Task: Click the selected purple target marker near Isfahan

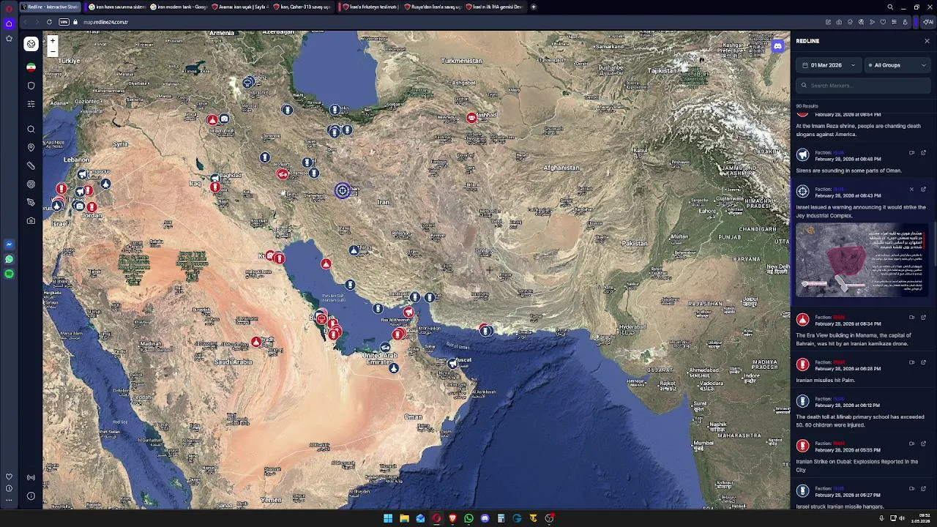Action: [342, 191]
